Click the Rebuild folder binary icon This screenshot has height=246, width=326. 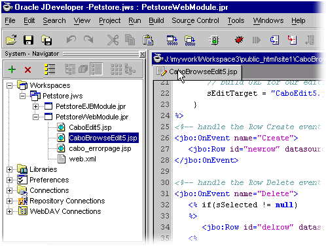pos(190,41)
